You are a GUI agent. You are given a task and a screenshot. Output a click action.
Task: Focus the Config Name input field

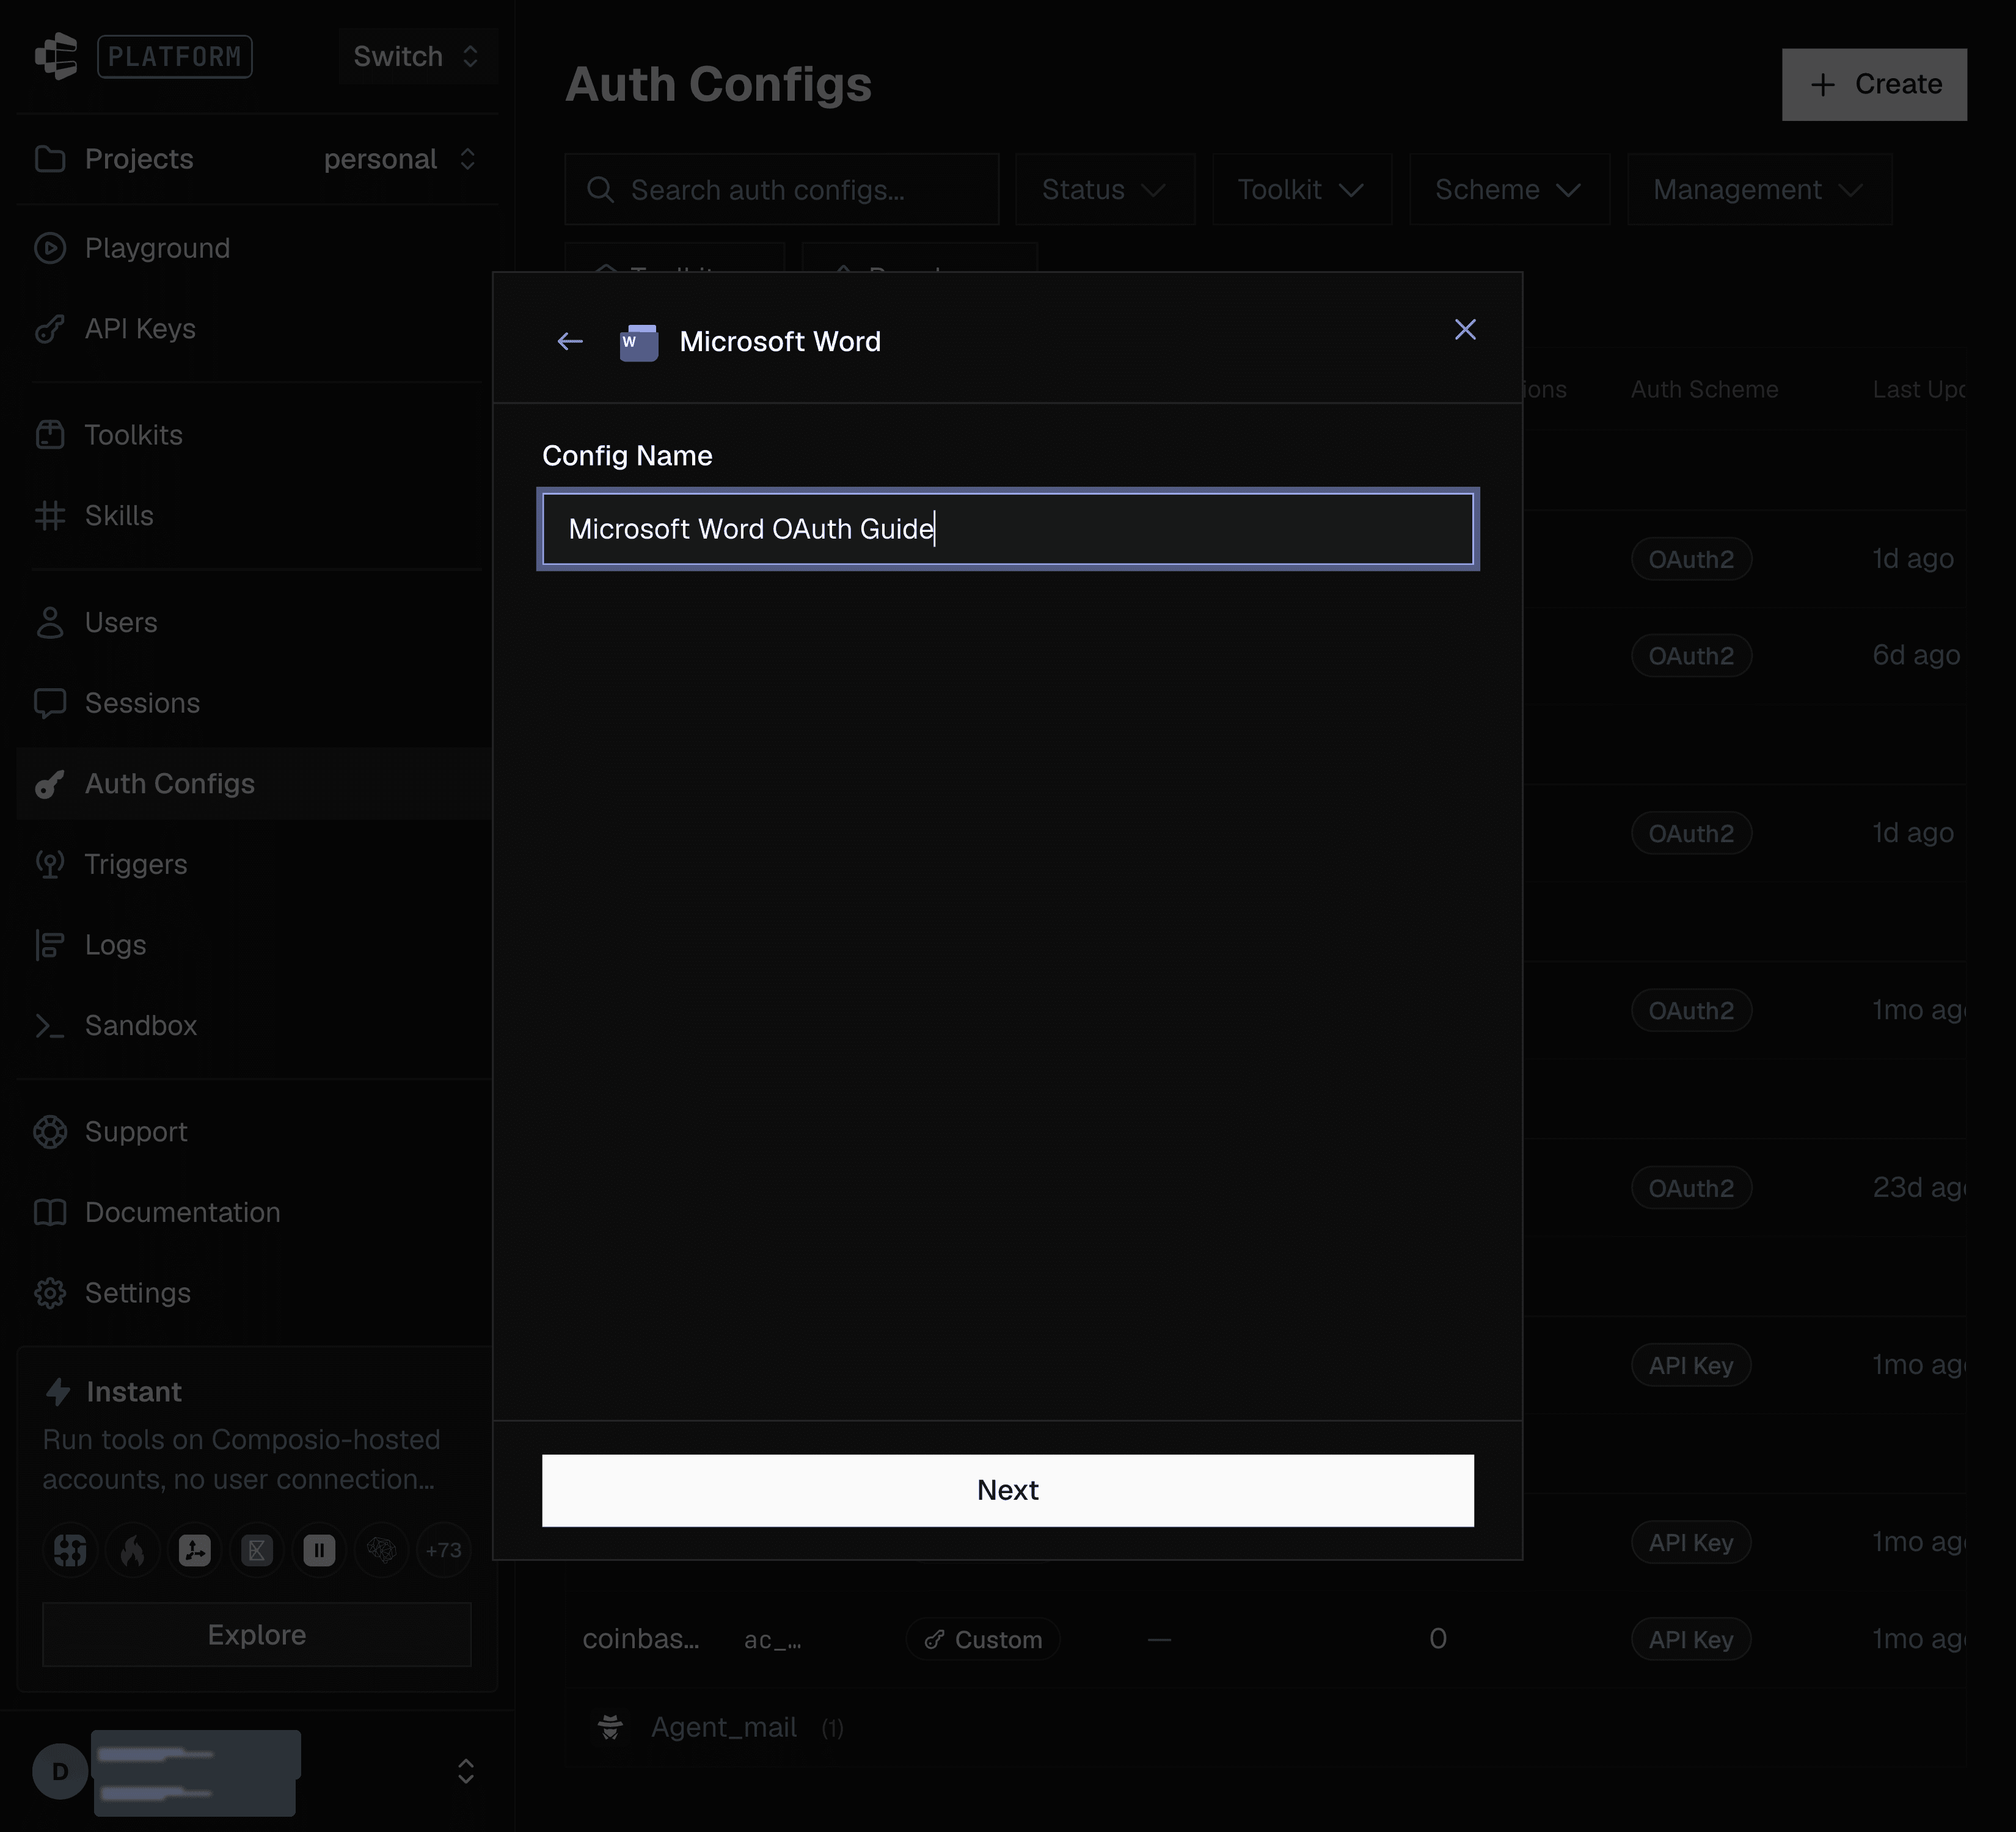pyautogui.click(x=1008, y=529)
